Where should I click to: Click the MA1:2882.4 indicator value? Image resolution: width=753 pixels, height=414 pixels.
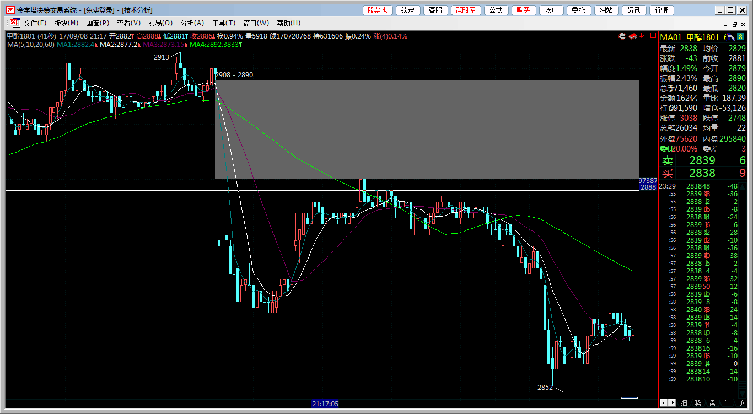(x=76, y=45)
